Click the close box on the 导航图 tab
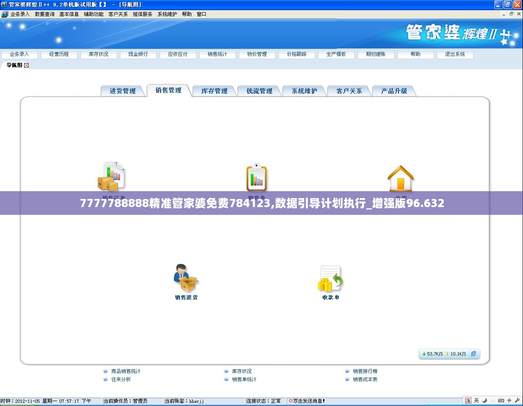 pos(27,65)
